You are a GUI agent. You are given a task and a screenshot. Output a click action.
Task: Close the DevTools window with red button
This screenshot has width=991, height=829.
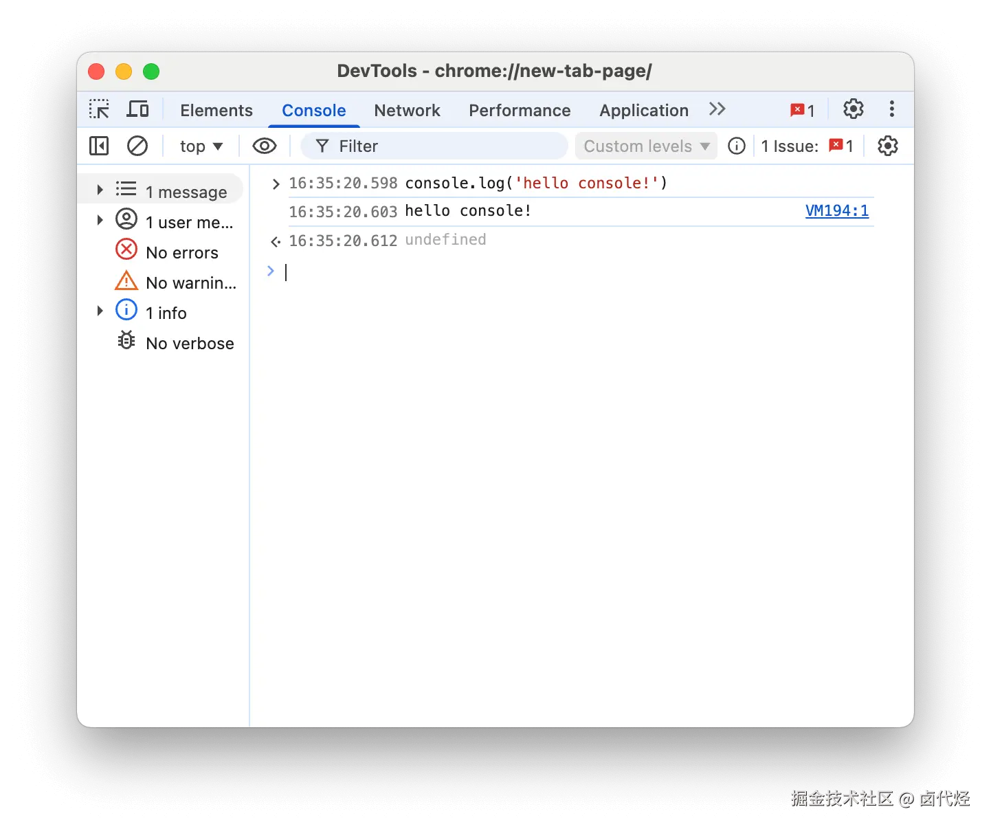tap(96, 71)
